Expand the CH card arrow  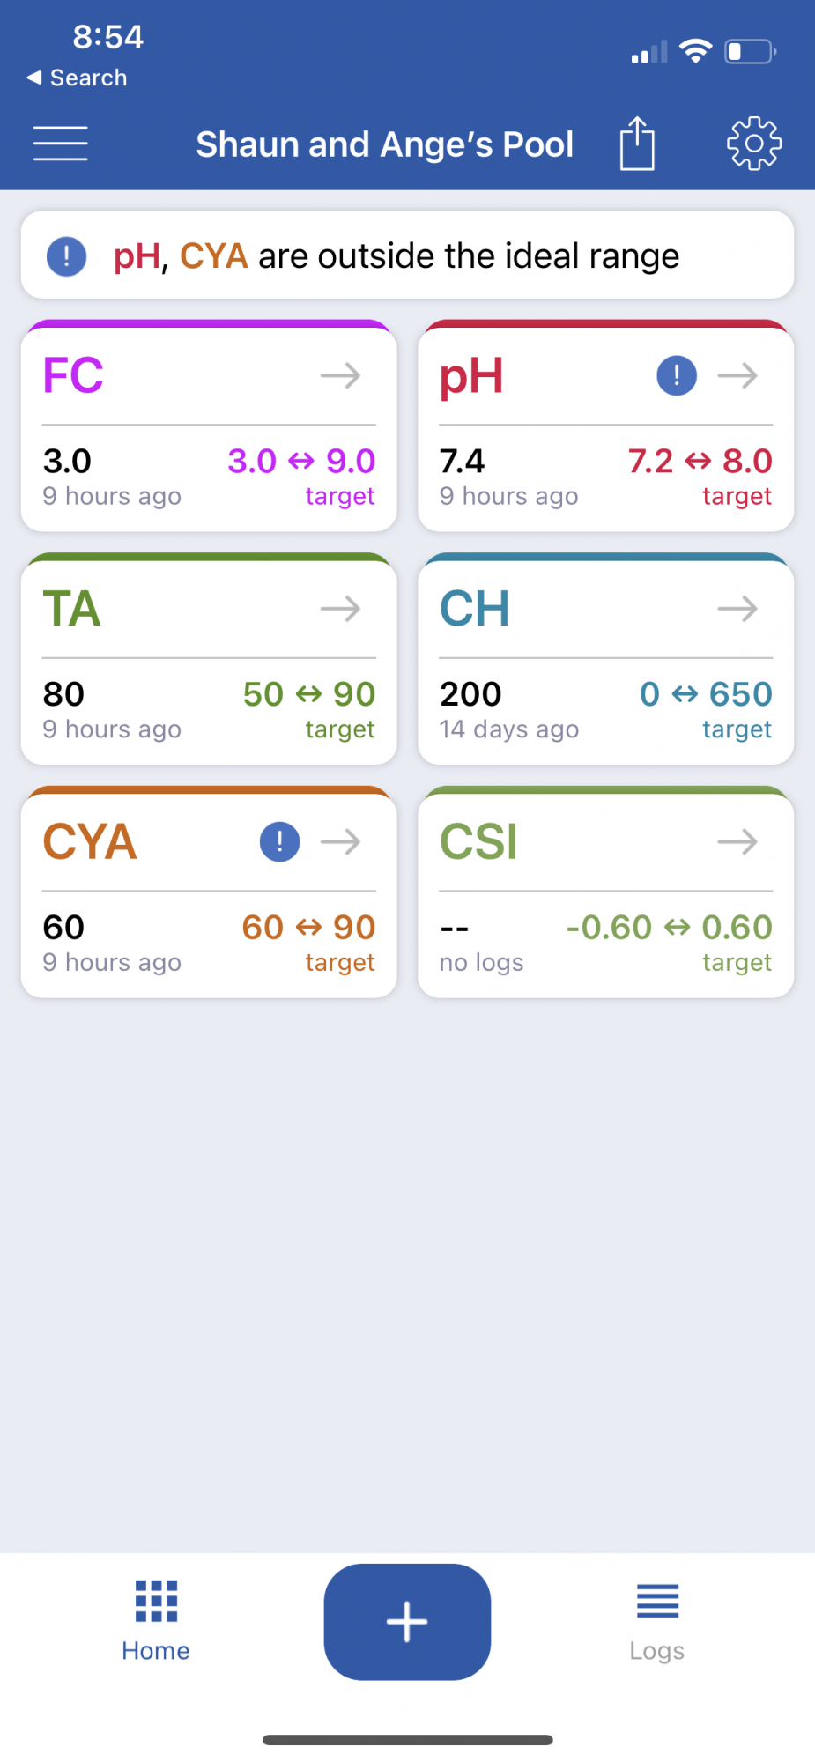[x=737, y=609]
